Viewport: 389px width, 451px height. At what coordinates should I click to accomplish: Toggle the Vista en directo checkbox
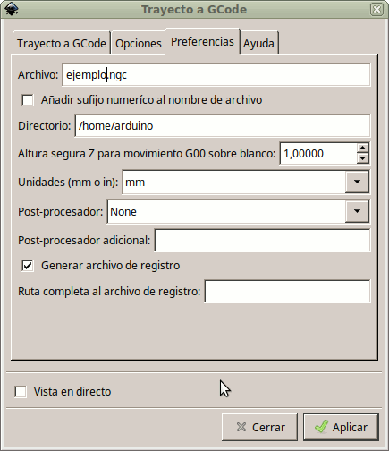pos(21,392)
